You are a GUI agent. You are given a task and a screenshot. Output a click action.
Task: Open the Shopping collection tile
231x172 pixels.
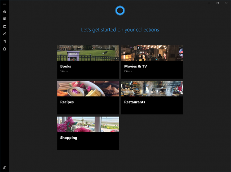pyautogui.click(x=88, y=141)
